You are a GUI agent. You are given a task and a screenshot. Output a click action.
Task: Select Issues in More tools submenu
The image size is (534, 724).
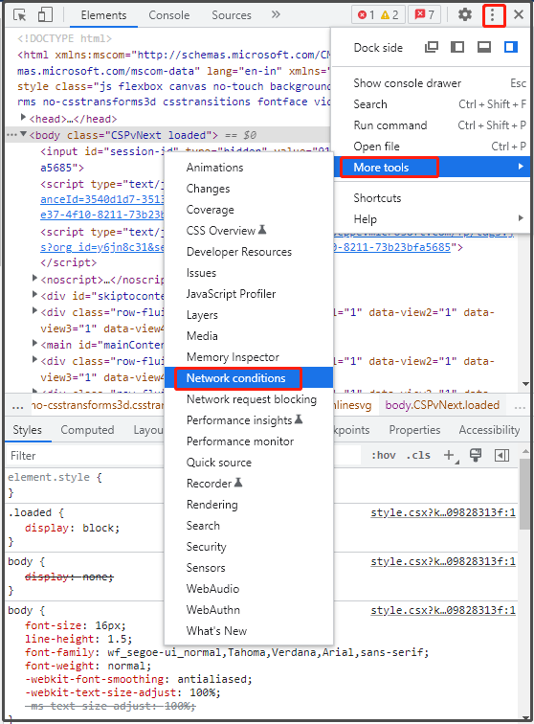click(249, 273)
